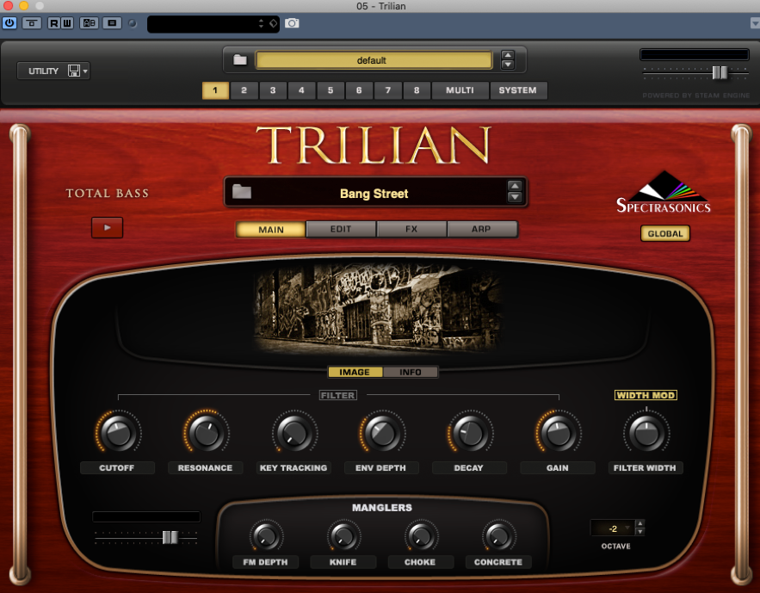
Task: Click the Resonance knob
Action: tap(207, 432)
